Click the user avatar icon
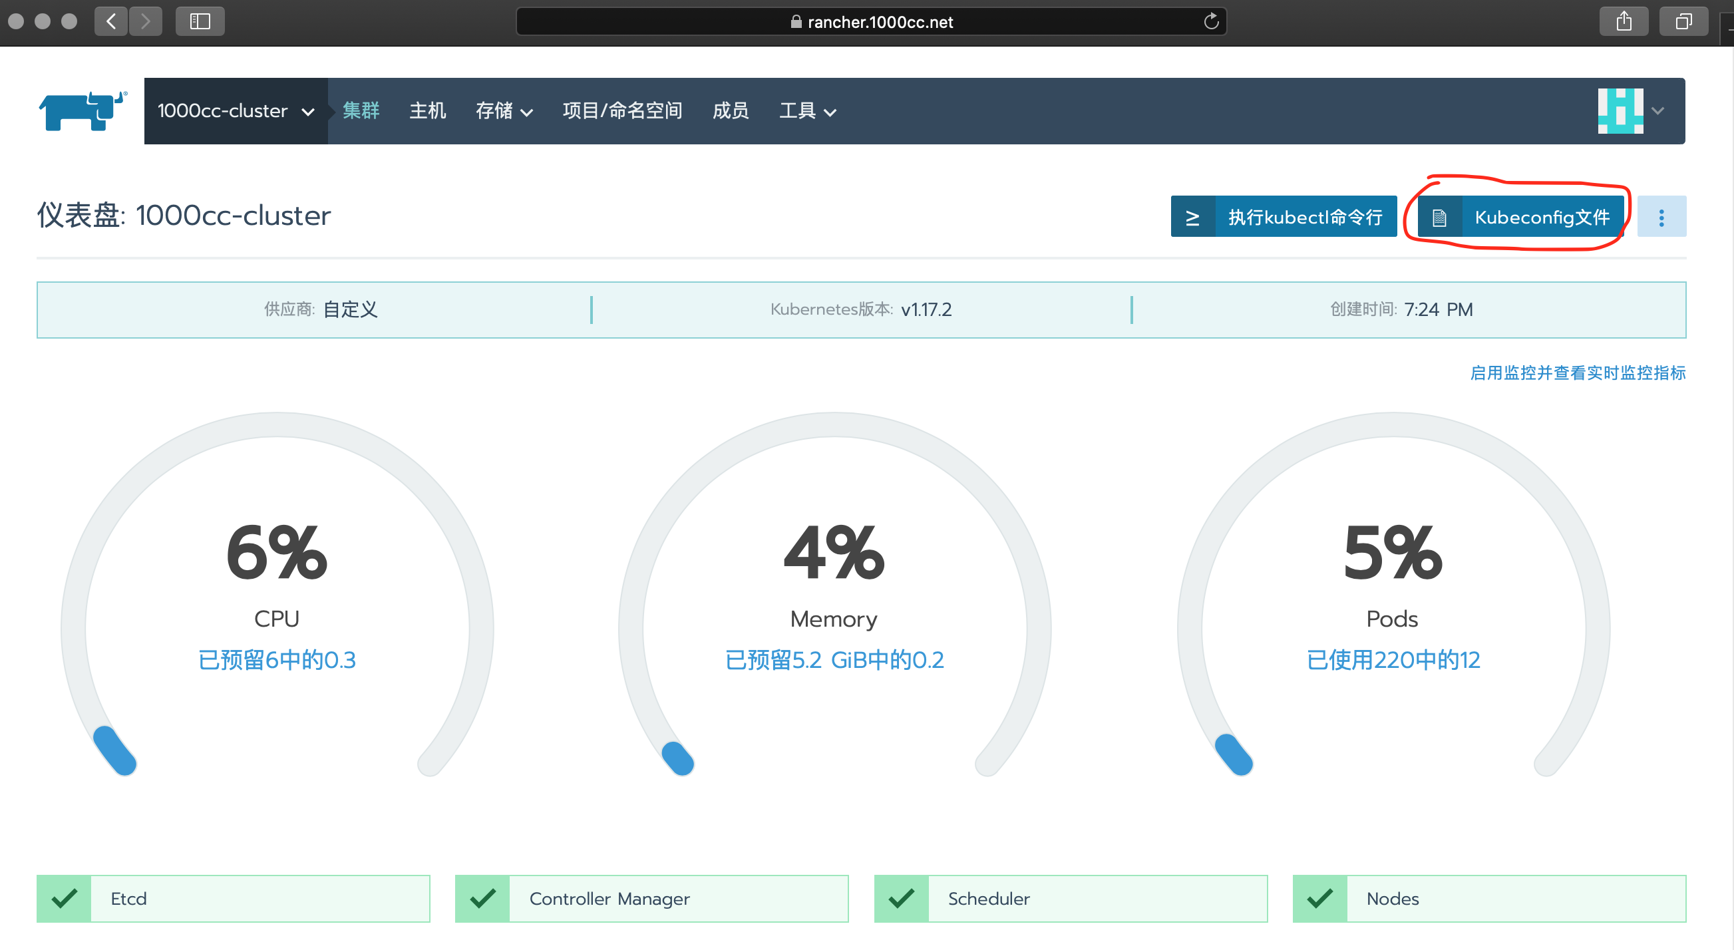The width and height of the screenshot is (1734, 950). tap(1620, 111)
